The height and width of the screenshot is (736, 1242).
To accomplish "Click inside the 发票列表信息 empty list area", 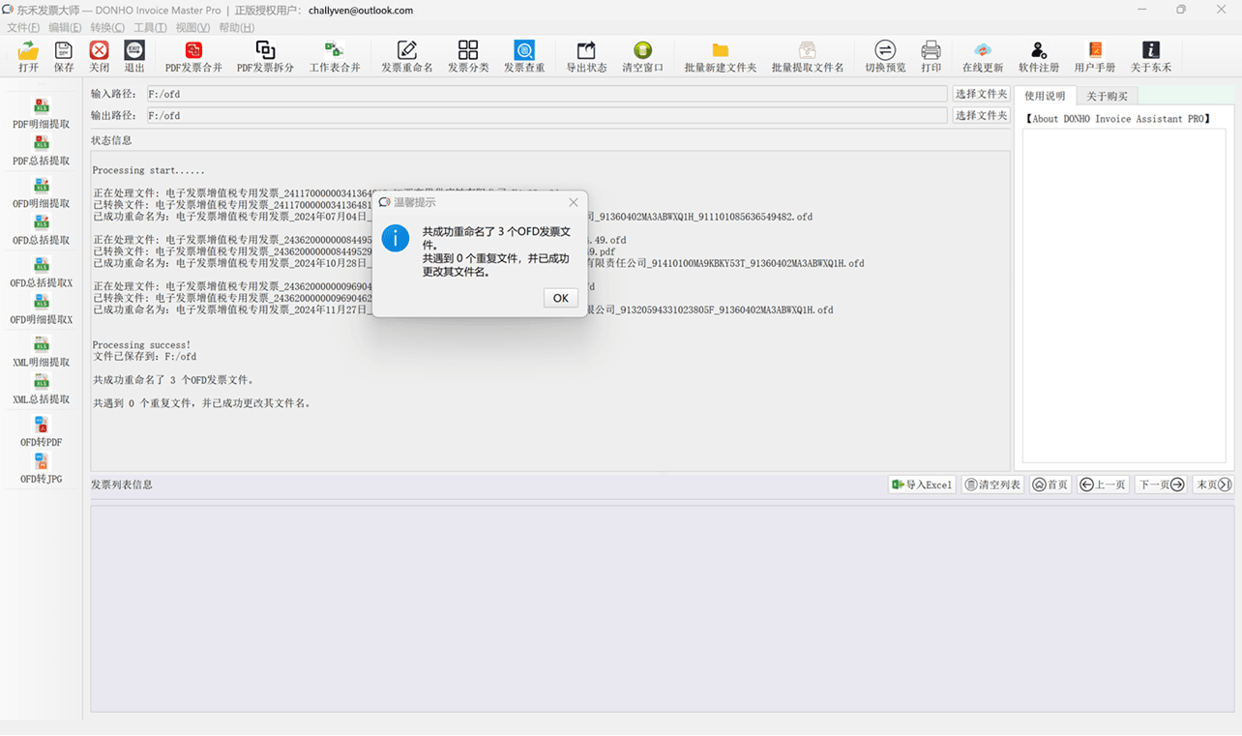I will click(663, 608).
